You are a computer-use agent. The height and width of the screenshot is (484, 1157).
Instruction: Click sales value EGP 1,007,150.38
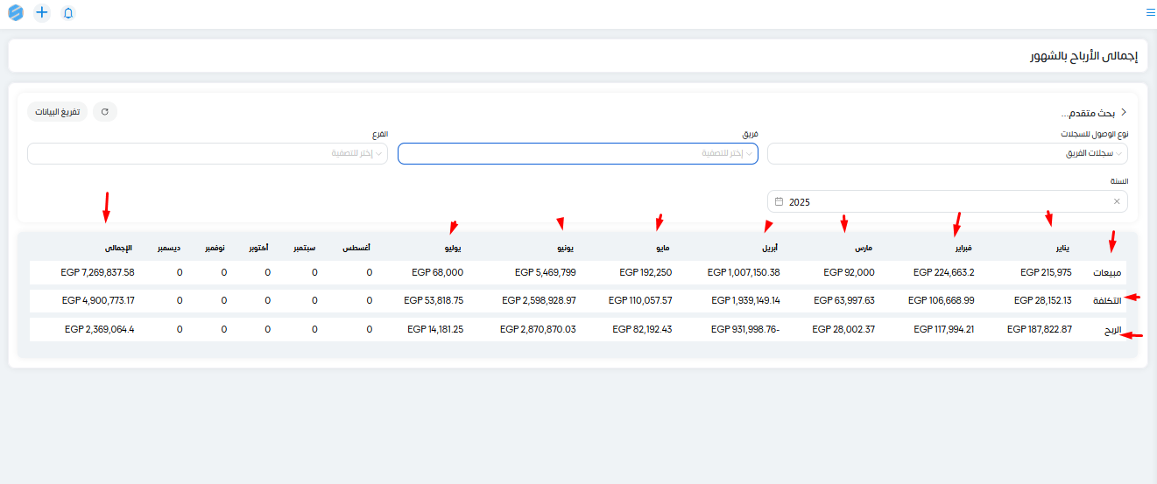tap(744, 272)
